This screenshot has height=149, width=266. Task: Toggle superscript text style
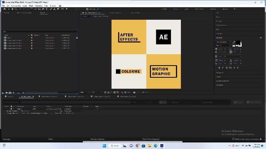[234, 68]
